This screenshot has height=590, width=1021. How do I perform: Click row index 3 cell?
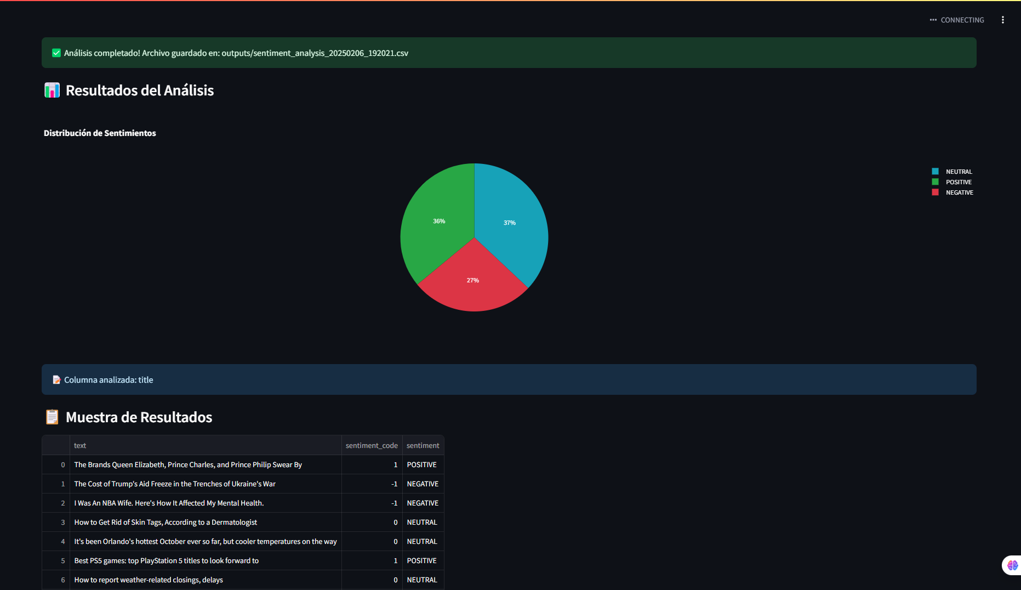click(x=56, y=522)
